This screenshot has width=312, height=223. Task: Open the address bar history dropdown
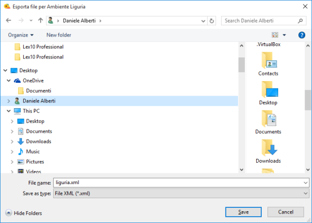pos(203,21)
